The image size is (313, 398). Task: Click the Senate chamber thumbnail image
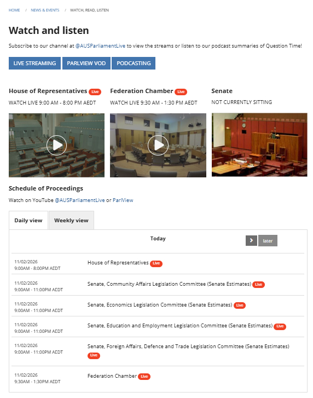(259, 145)
